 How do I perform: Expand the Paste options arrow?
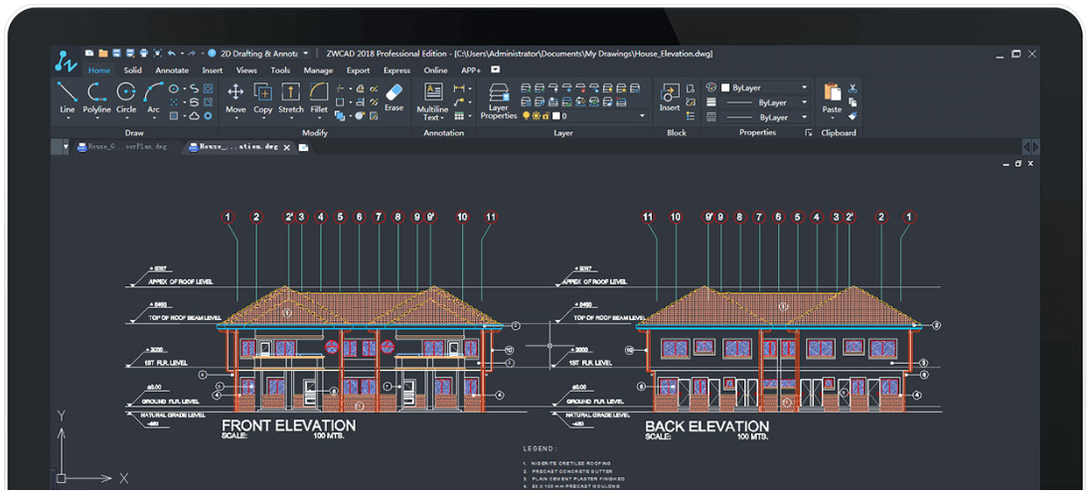832,118
